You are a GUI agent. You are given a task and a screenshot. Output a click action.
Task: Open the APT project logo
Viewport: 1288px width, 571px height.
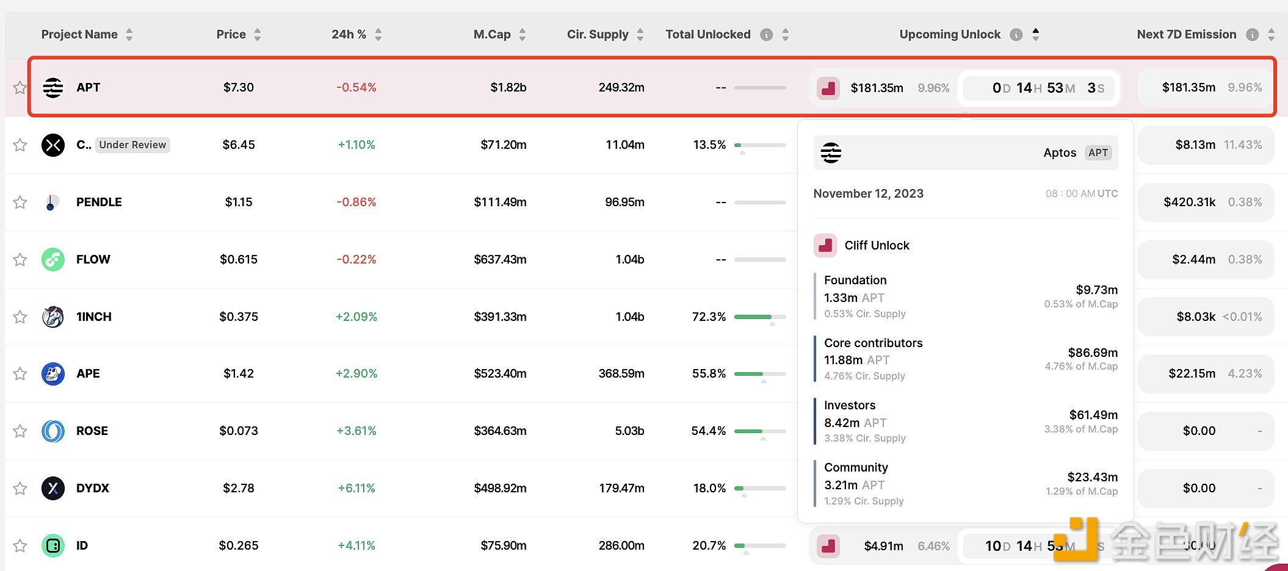[x=53, y=88]
